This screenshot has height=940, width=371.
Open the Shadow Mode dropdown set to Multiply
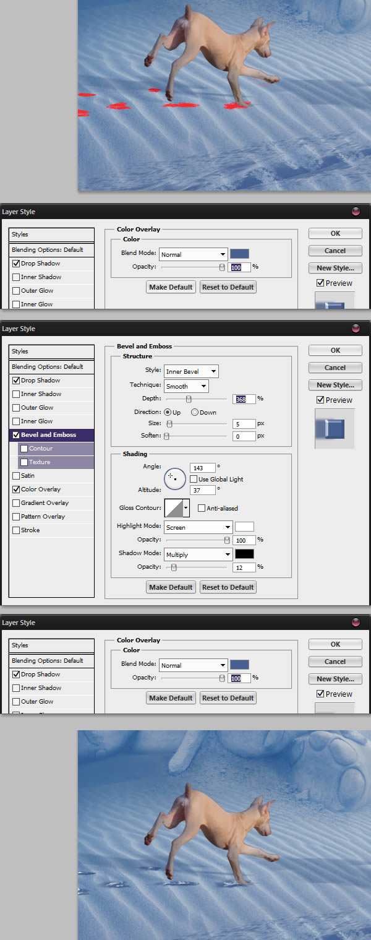click(198, 554)
